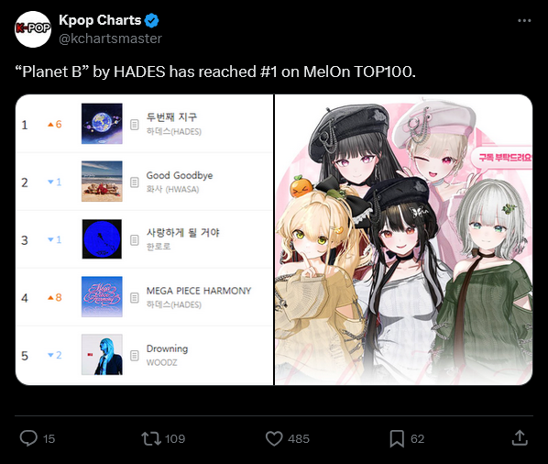
Task: Click the blue verified badge
Action: coord(152,20)
